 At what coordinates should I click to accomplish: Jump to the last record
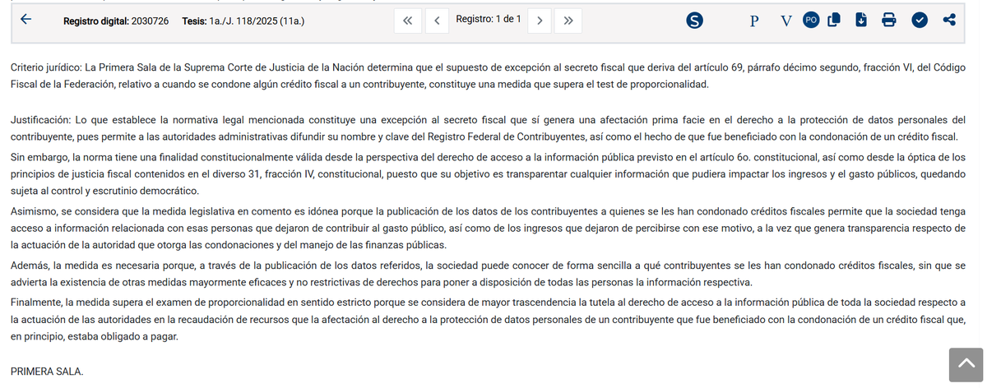568,21
